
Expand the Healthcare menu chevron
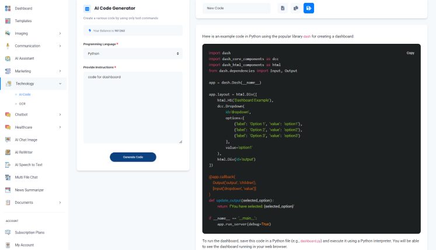tap(60, 127)
